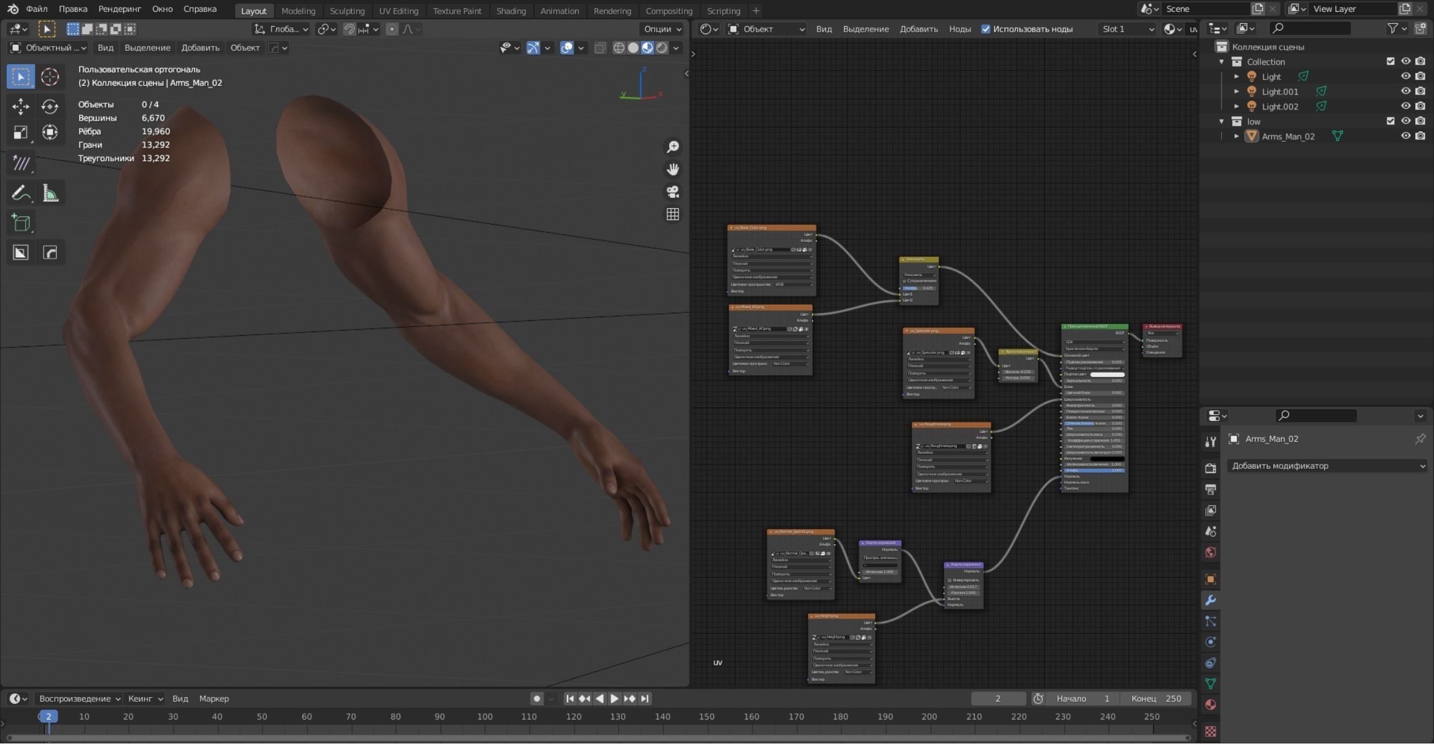The image size is (1434, 745).
Task: Expand the Arms_Man_02 outliner item
Action: click(x=1237, y=136)
